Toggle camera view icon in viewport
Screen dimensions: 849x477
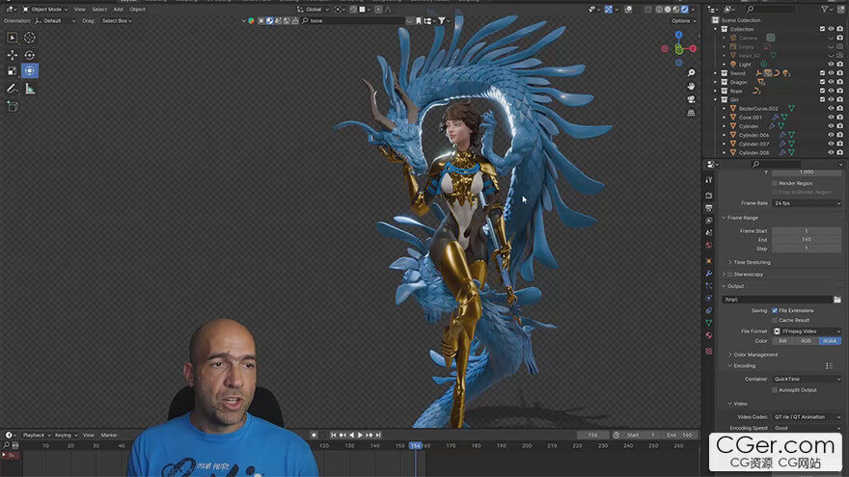pyautogui.click(x=691, y=99)
